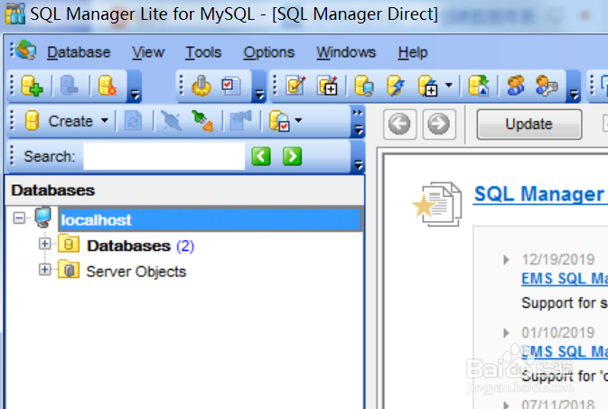Viewport: 608px width, 409px height.
Task: Open the Database Registration Info icon
Action: (x=108, y=85)
